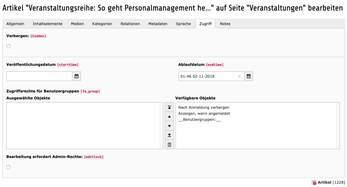Delete selected user group with trash icon
The height and width of the screenshot is (187, 347).
tap(169, 145)
